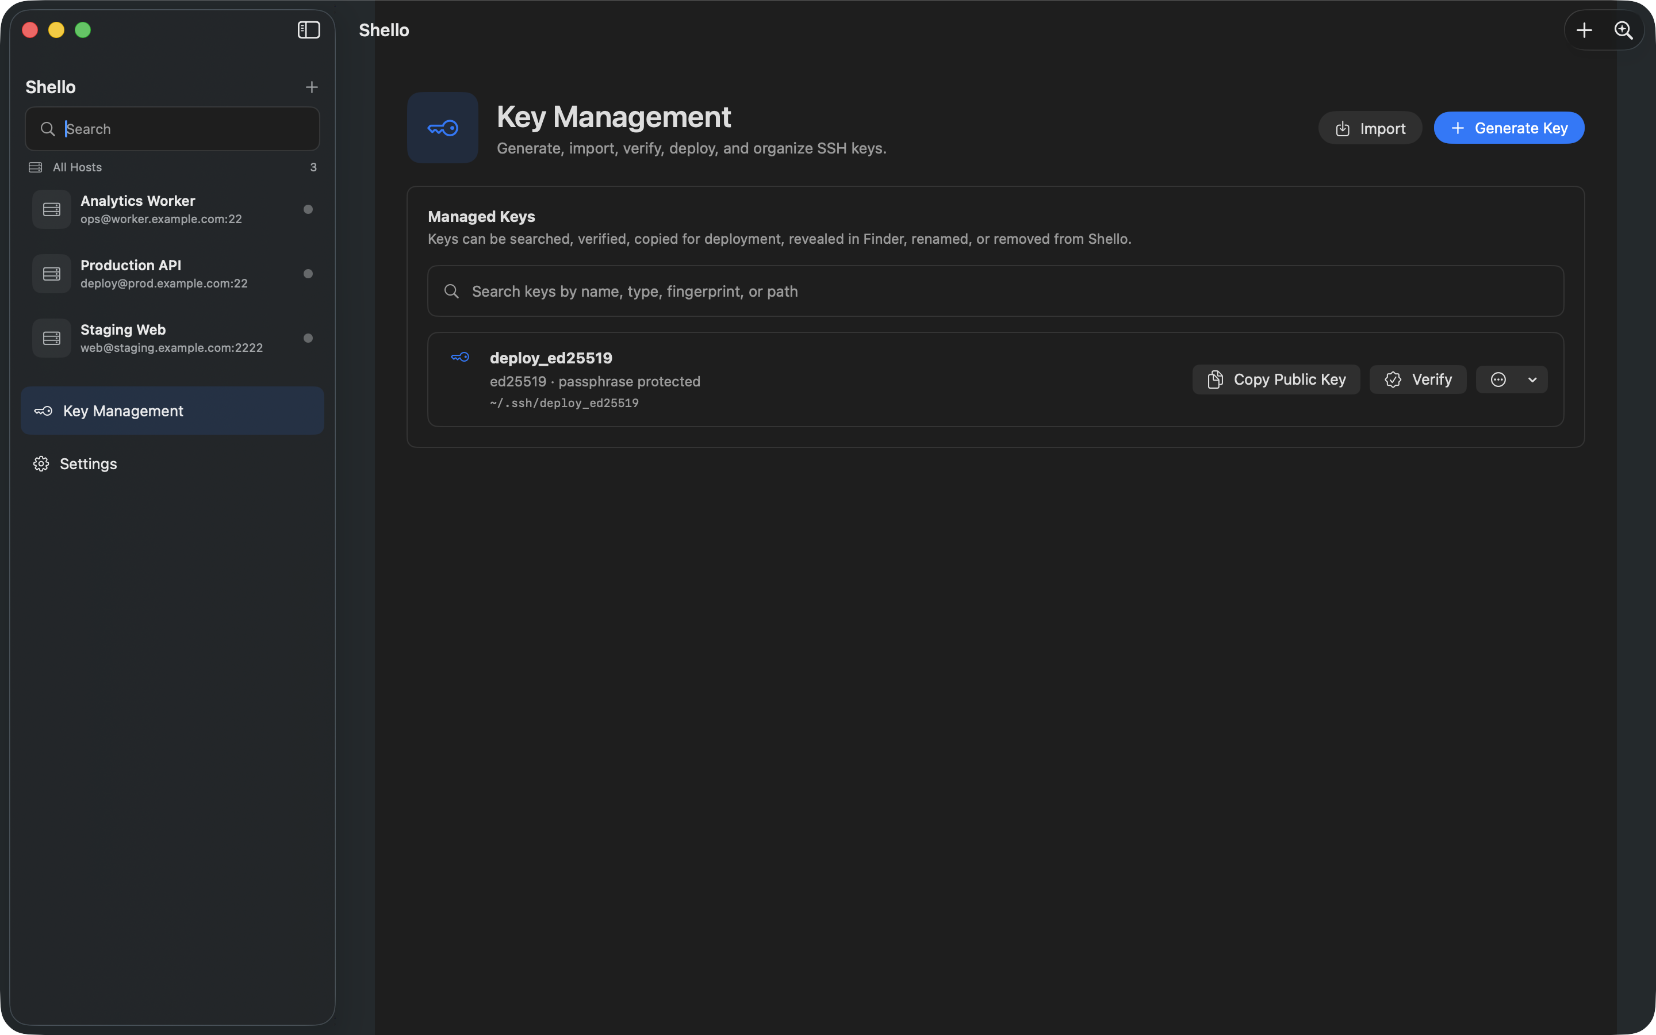The height and width of the screenshot is (1035, 1656).
Task: Click the magnifier icon in the keys search field
Action: coord(451,291)
